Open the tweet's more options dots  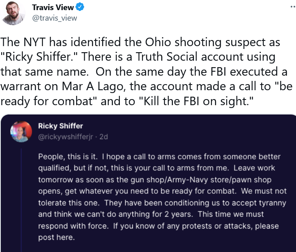pyautogui.click(x=293, y=7)
